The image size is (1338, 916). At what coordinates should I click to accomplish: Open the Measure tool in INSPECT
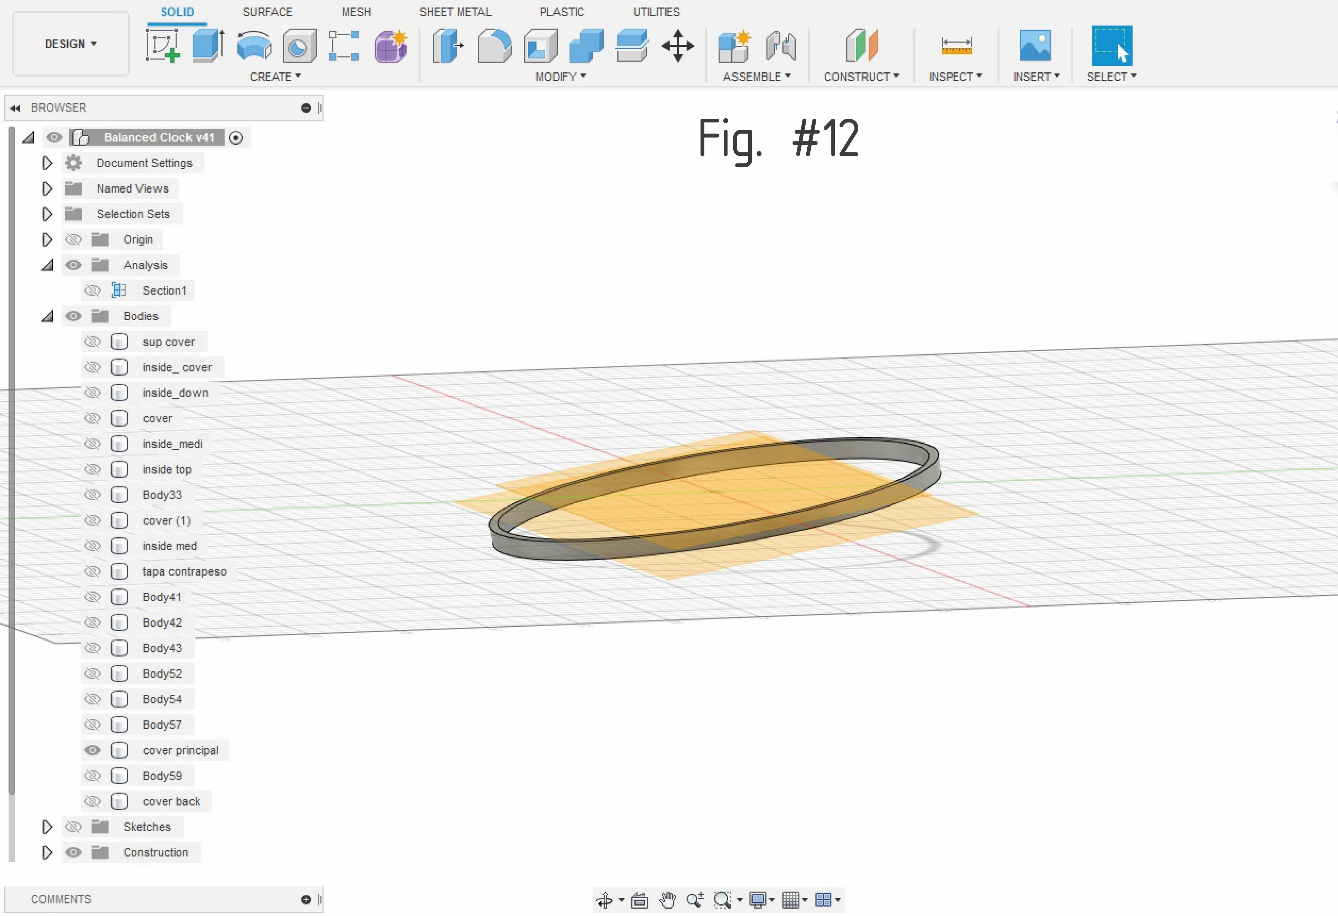coord(956,45)
